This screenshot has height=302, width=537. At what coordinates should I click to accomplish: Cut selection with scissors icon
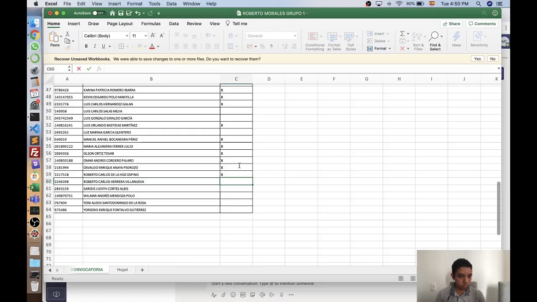67,34
